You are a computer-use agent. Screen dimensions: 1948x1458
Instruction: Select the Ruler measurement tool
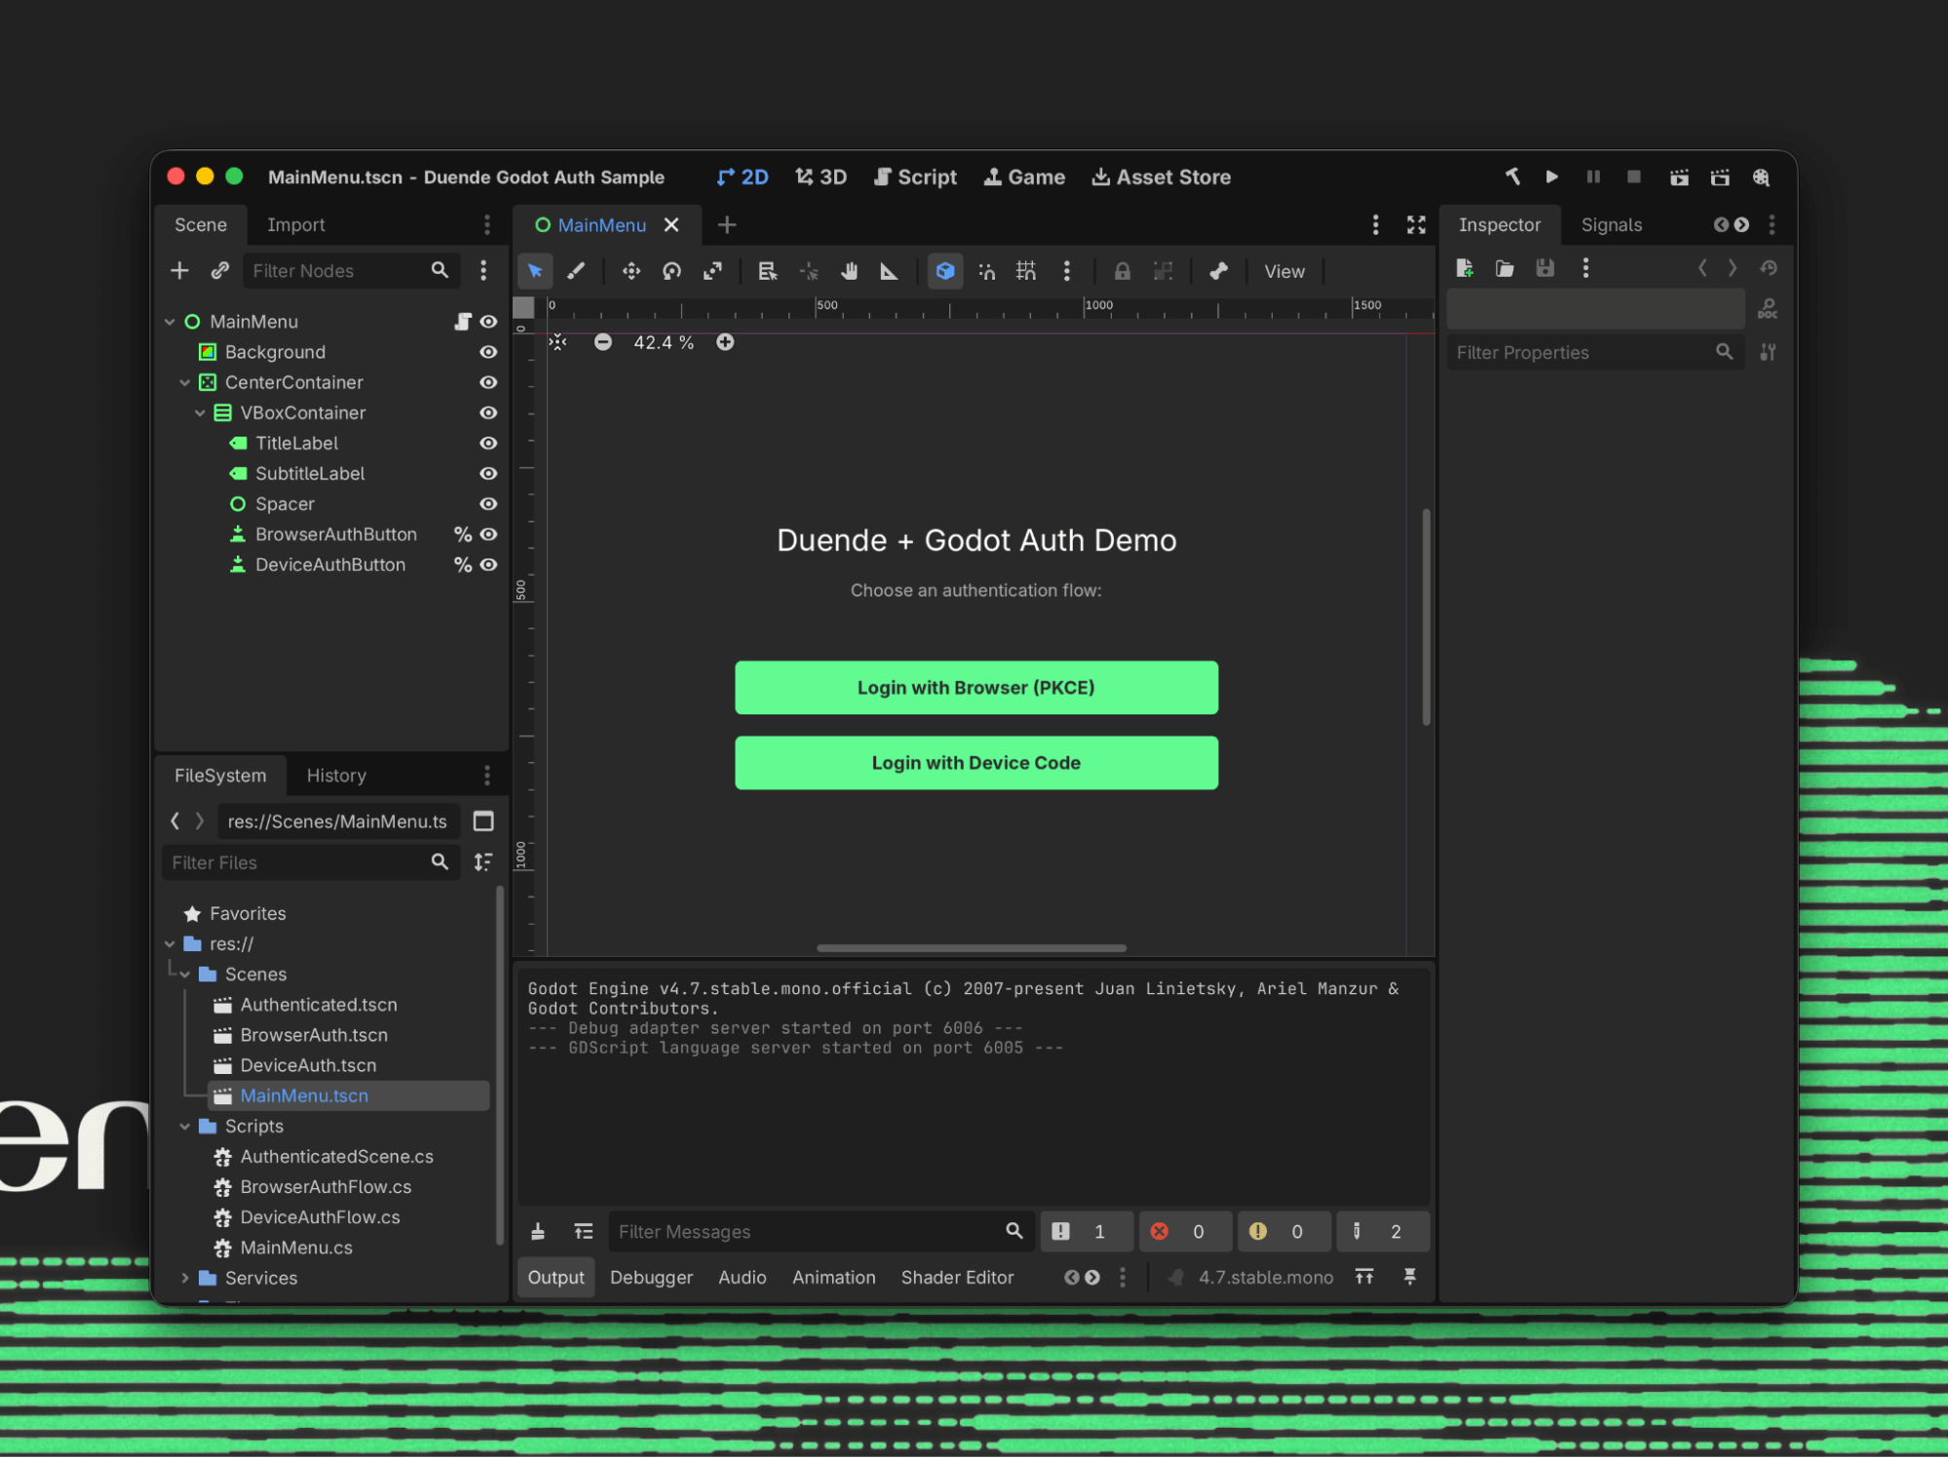click(x=889, y=271)
